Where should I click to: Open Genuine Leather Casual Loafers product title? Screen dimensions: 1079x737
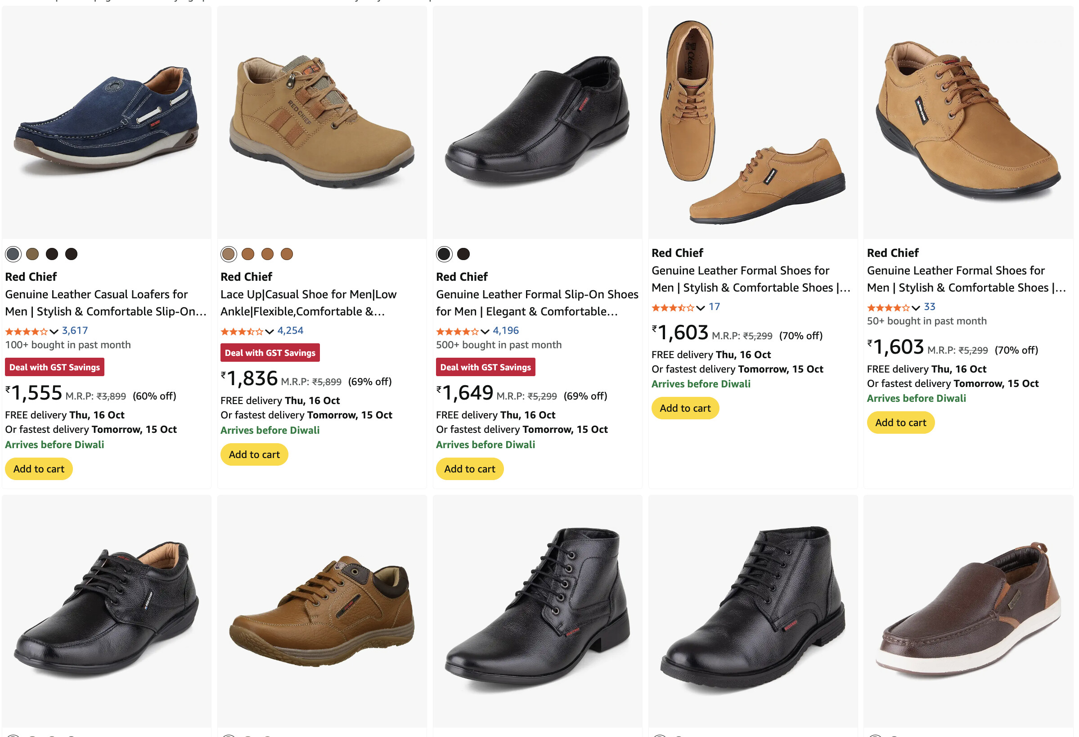click(105, 303)
